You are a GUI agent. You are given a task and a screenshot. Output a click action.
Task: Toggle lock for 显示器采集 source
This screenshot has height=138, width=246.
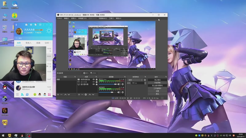(x=97, y=84)
